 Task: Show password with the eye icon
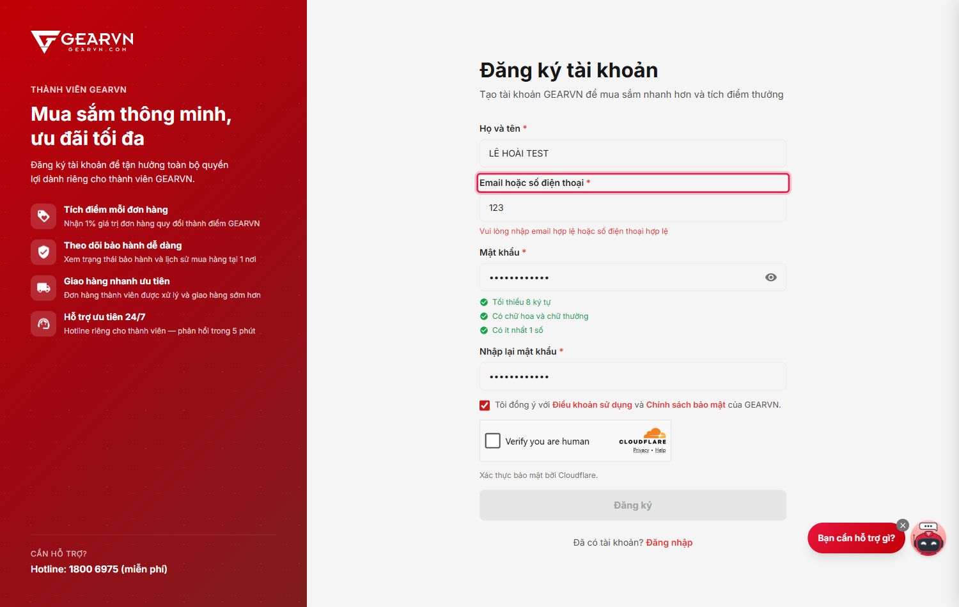(771, 277)
